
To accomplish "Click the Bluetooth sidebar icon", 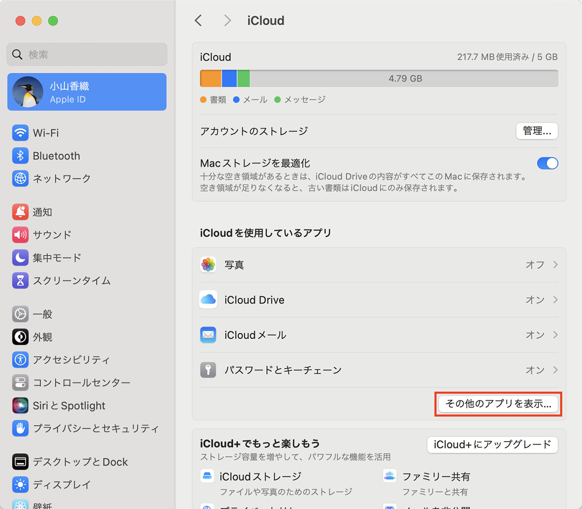I will point(20,156).
